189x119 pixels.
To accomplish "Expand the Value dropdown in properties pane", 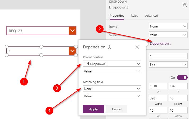I will [168, 35].
